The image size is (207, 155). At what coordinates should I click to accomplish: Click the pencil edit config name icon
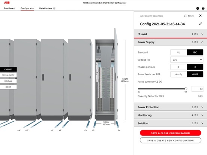(x=200, y=24)
